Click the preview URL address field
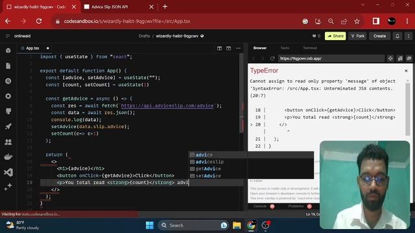 point(331,58)
